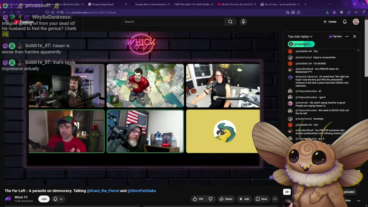The height and width of the screenshot is (207, 368).
Task: Click the browser address bar URL
Action: coord(91,12)
